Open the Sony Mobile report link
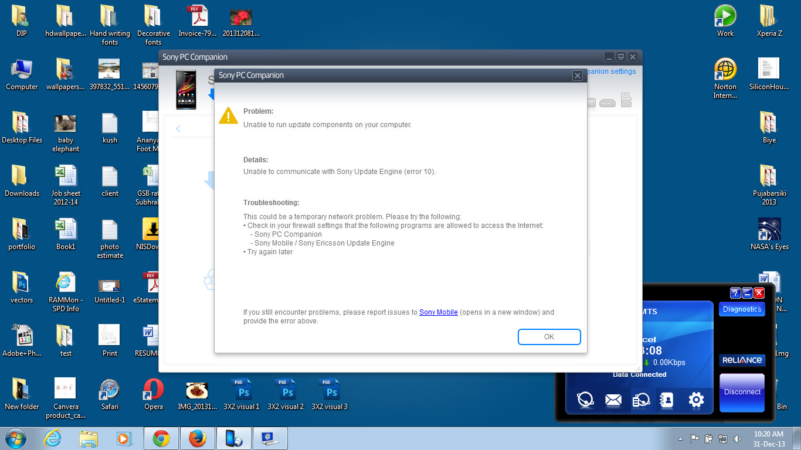This screenshot has width=801, height=450. [x=438, y=312]
